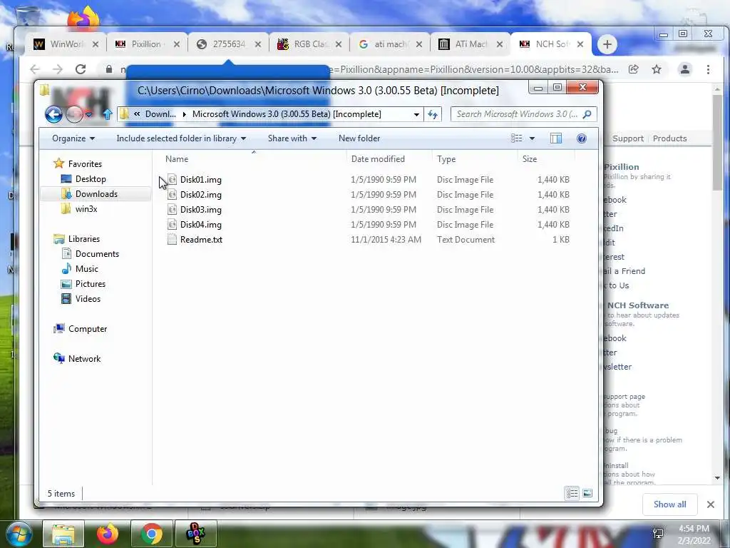Expand Include selected folder in library menu
This screenshot has height=548, width=730.
(181, 138)
